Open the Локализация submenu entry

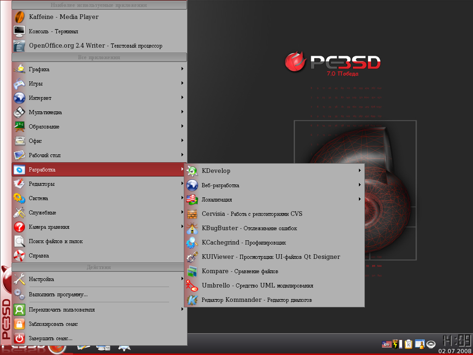(x=274, y=200)
